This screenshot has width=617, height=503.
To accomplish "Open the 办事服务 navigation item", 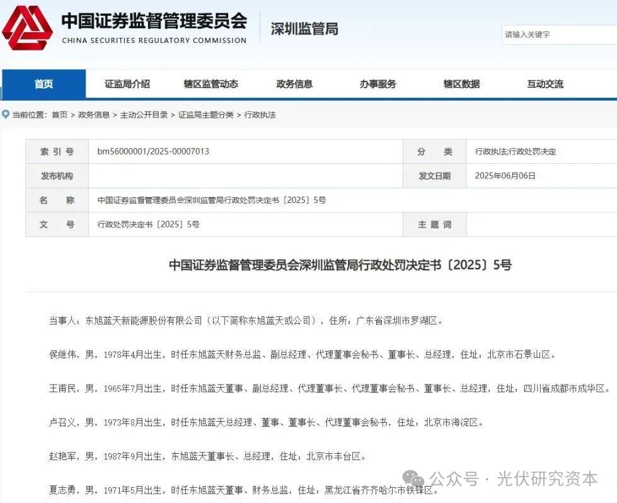I will click(x=378, y=84).
